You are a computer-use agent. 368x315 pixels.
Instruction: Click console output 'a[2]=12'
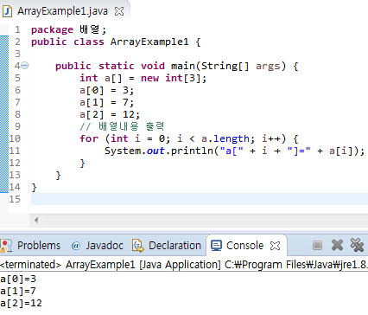[21, 303]
